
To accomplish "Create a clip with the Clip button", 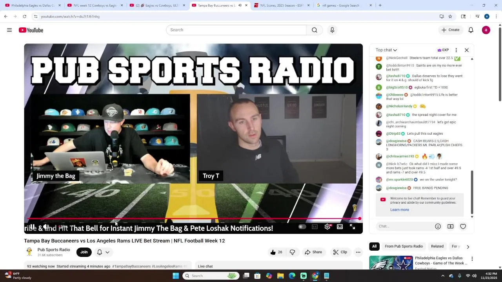I will click(x=340, y=252).
